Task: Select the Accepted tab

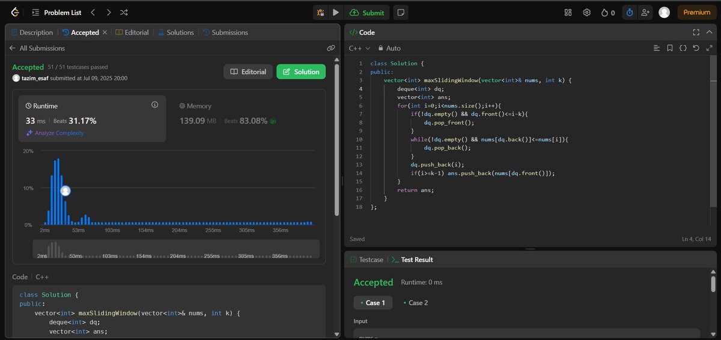Action: [x=81, y=32]
